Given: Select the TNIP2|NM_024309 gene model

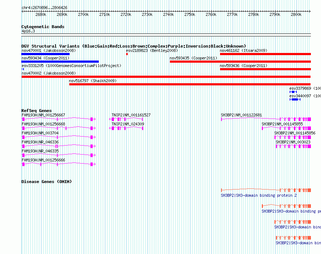Looking at the screenshot, I should (126, 128).
